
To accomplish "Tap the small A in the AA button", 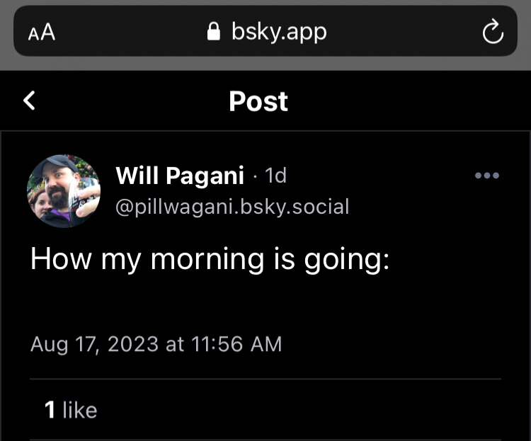I will pos(34,33).
